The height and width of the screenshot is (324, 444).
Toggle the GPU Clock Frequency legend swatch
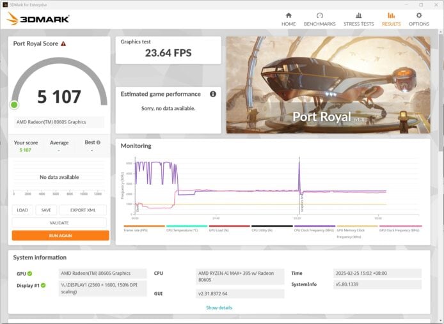400,226
